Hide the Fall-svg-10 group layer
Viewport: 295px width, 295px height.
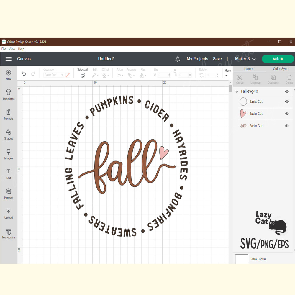(286, 91)
